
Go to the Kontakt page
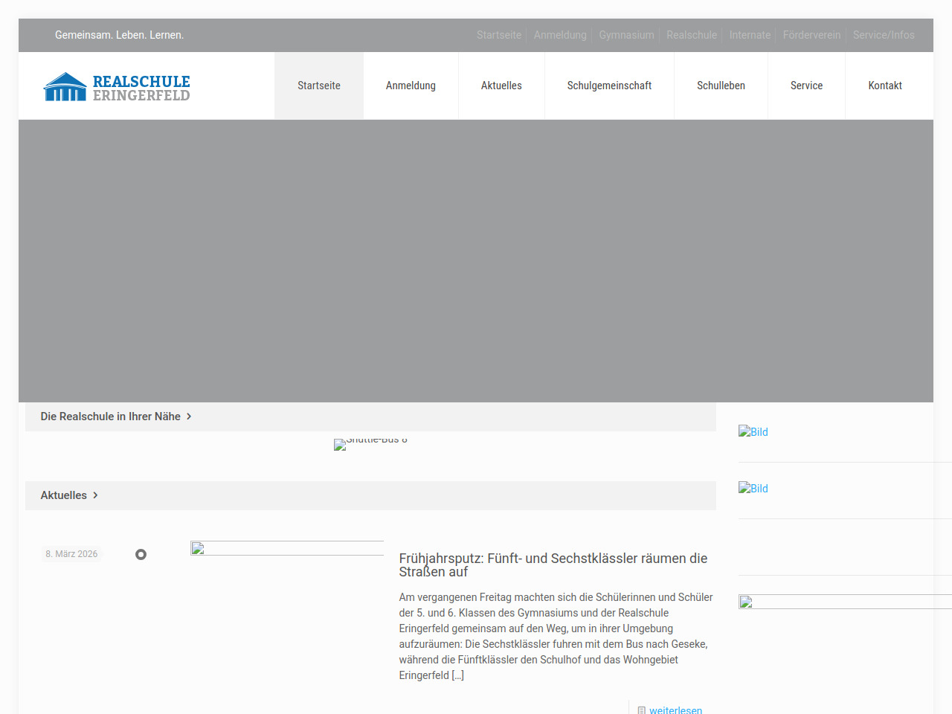885,86
